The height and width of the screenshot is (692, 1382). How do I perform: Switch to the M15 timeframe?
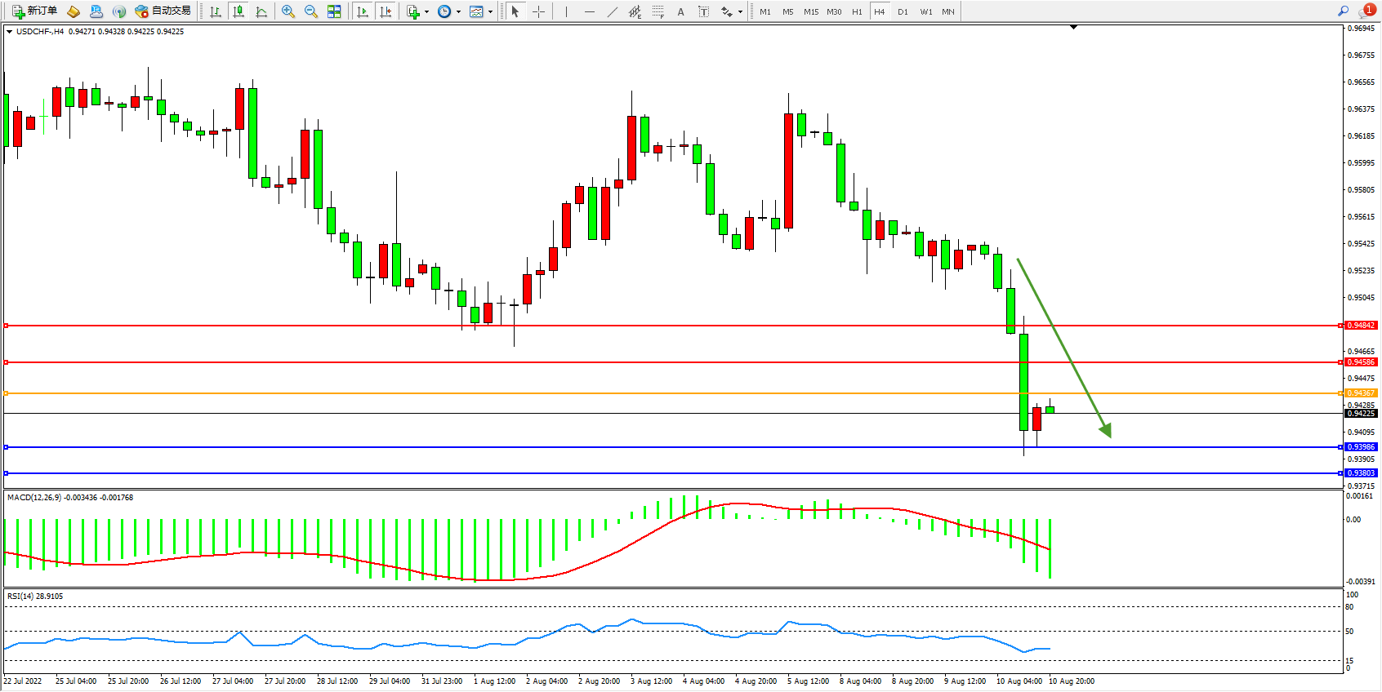click(810, 11)
